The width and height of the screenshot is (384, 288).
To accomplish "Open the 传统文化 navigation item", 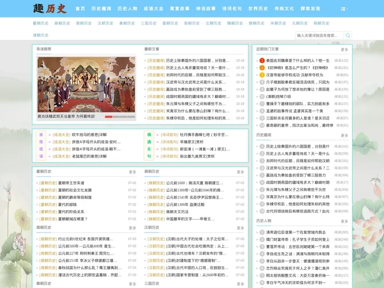I will click(x=284, y=9).
